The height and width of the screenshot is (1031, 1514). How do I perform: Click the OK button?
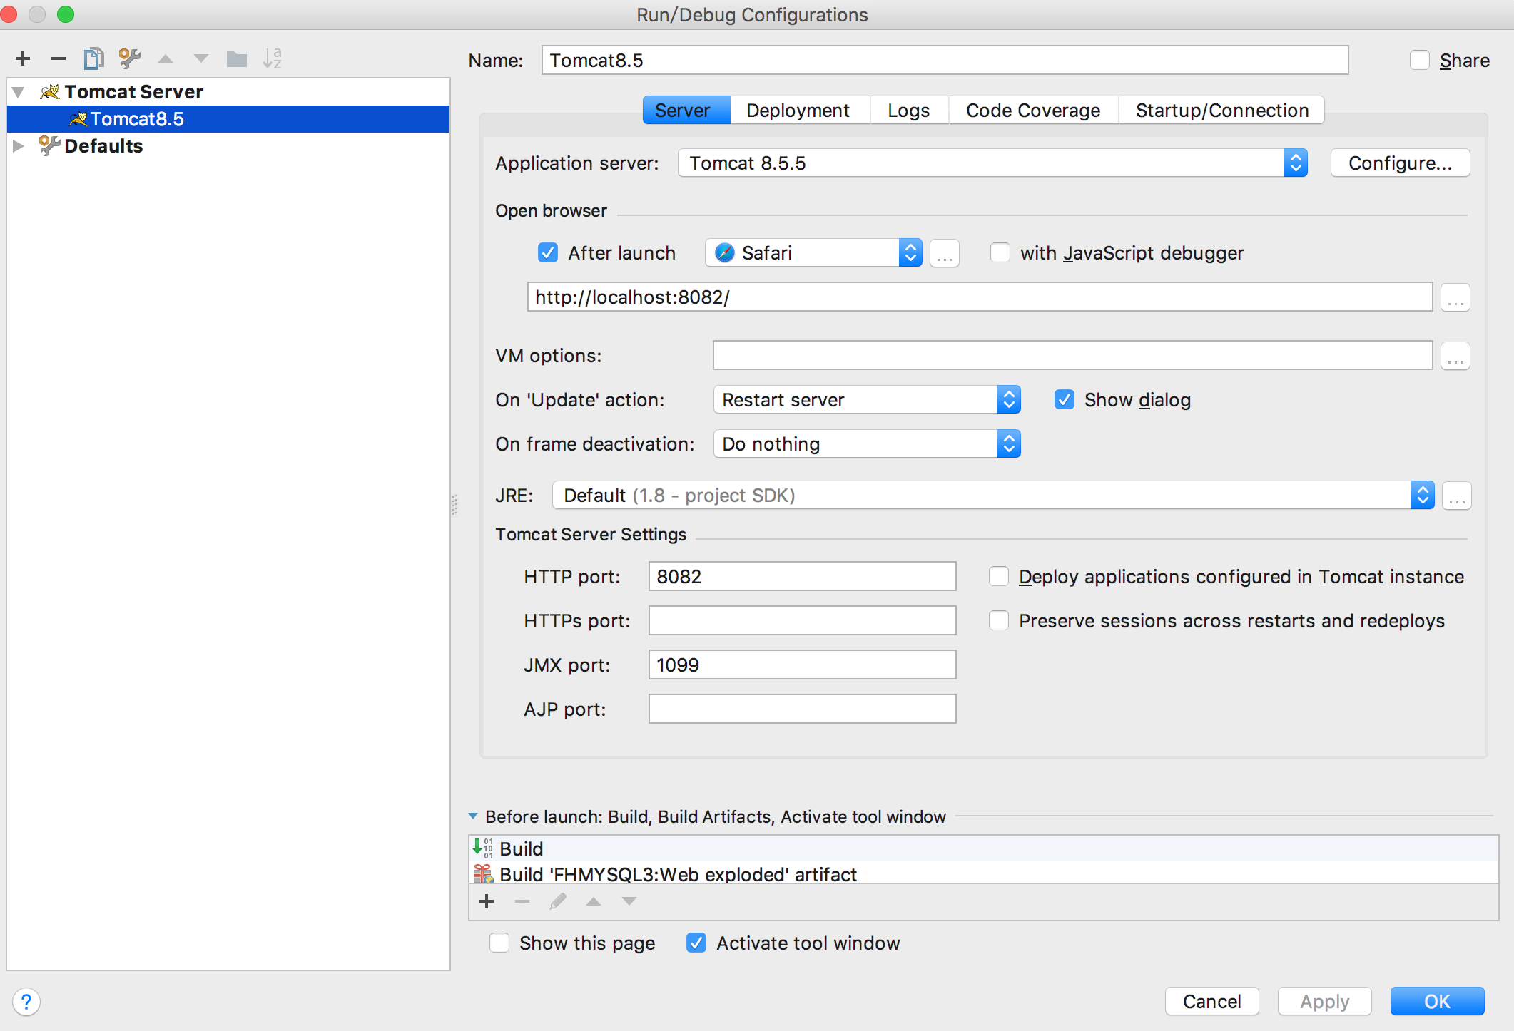(1437, 1001)
